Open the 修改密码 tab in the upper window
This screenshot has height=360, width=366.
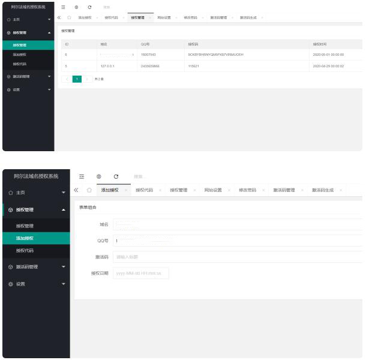190,17
